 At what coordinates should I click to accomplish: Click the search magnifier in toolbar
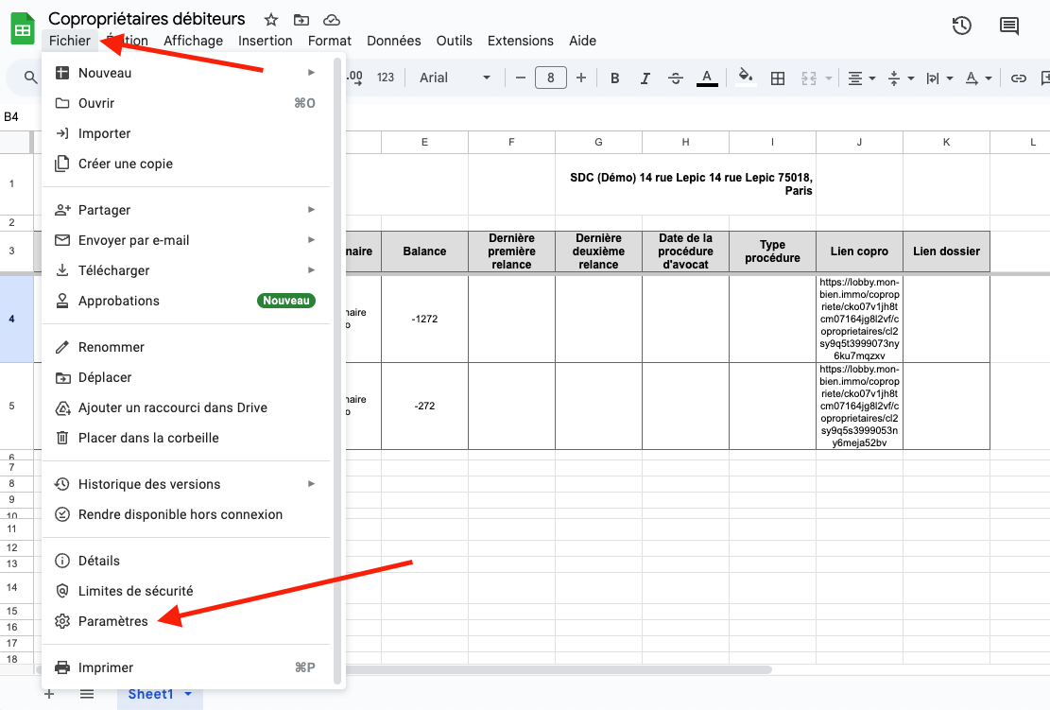click(30, 78)
